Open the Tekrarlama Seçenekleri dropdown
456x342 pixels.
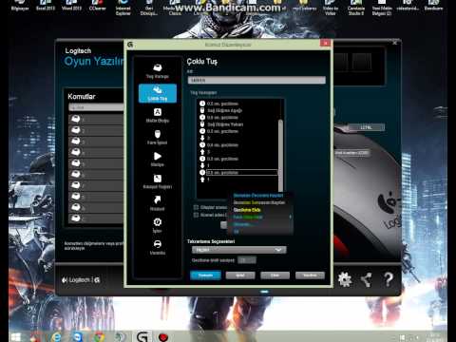pos(239,250)
